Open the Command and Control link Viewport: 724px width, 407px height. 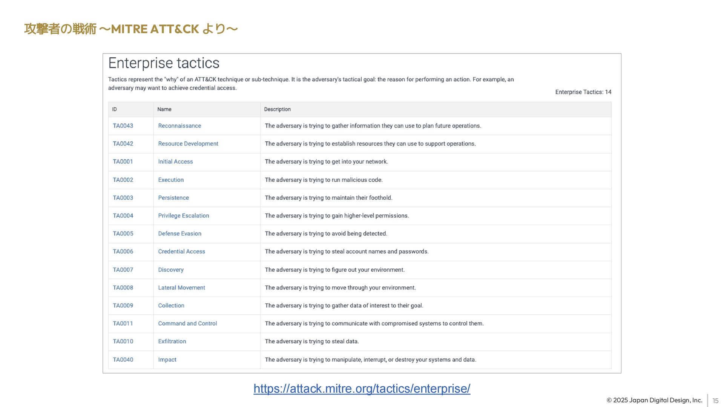tap(187, 323)
